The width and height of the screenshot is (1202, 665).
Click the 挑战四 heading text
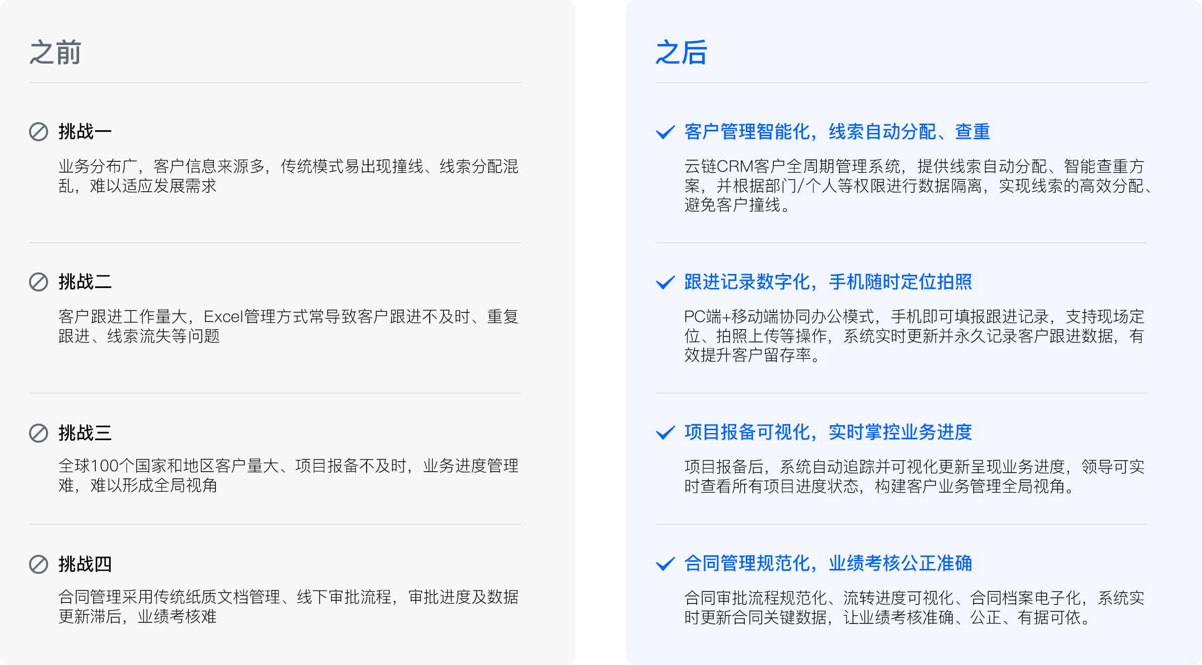[85, 564]
